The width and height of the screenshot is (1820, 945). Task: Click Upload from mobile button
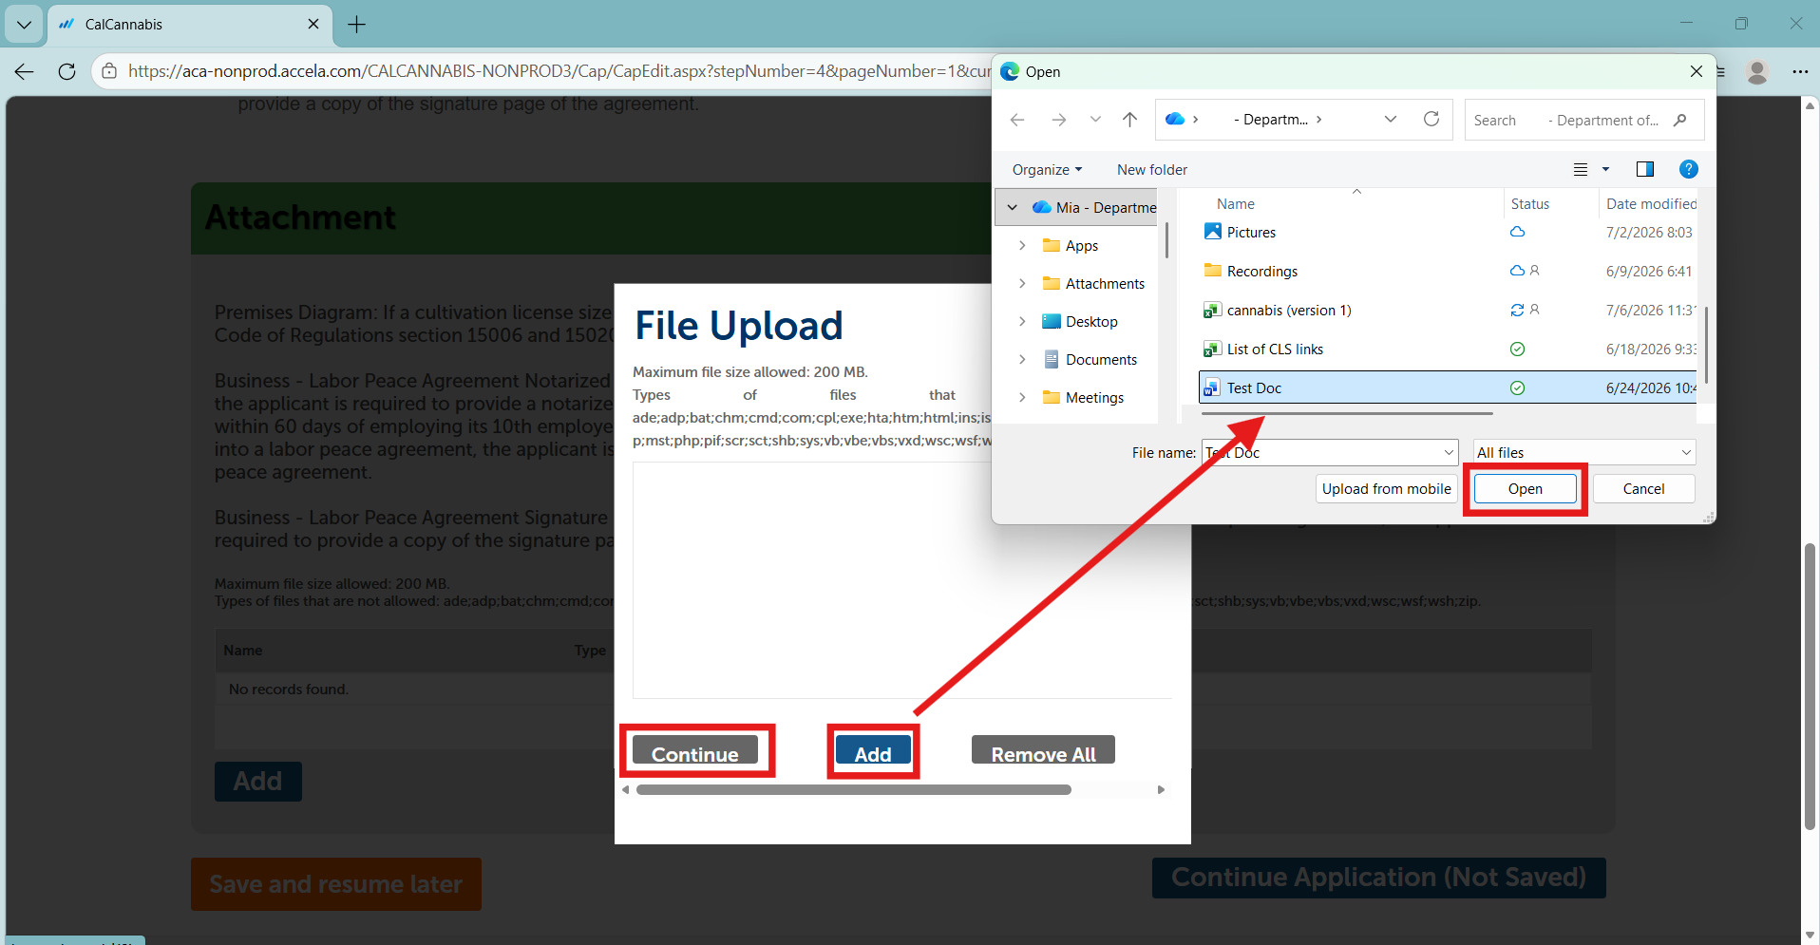[x=1386, y=488]
